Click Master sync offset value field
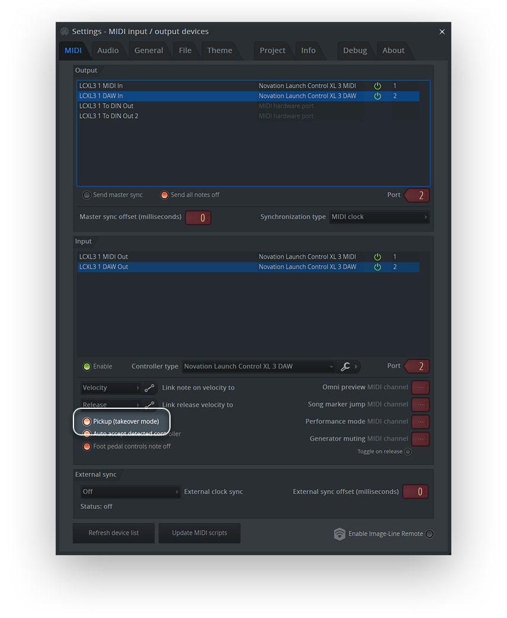 (198, 218)
